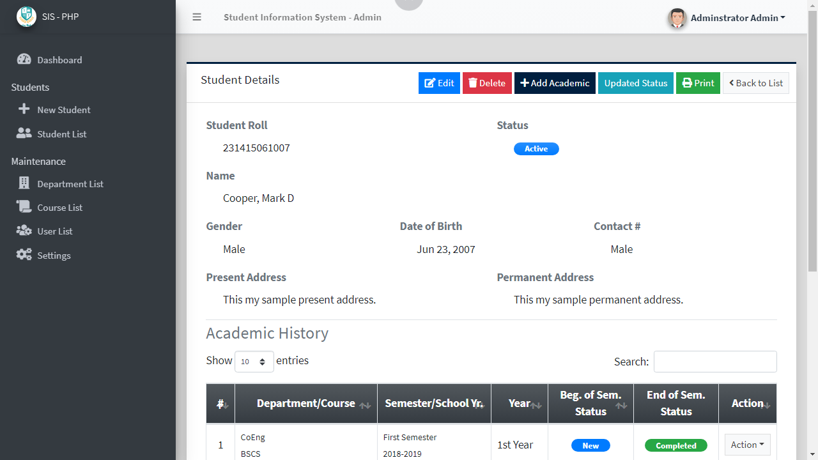818x460 pixels.
Task: Click the users-cog icon beside User List
Action: [24, 231]
